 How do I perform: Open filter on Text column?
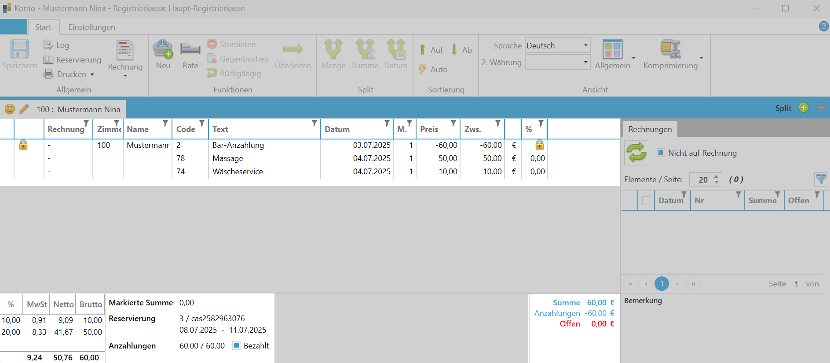[x=314, y=124]
